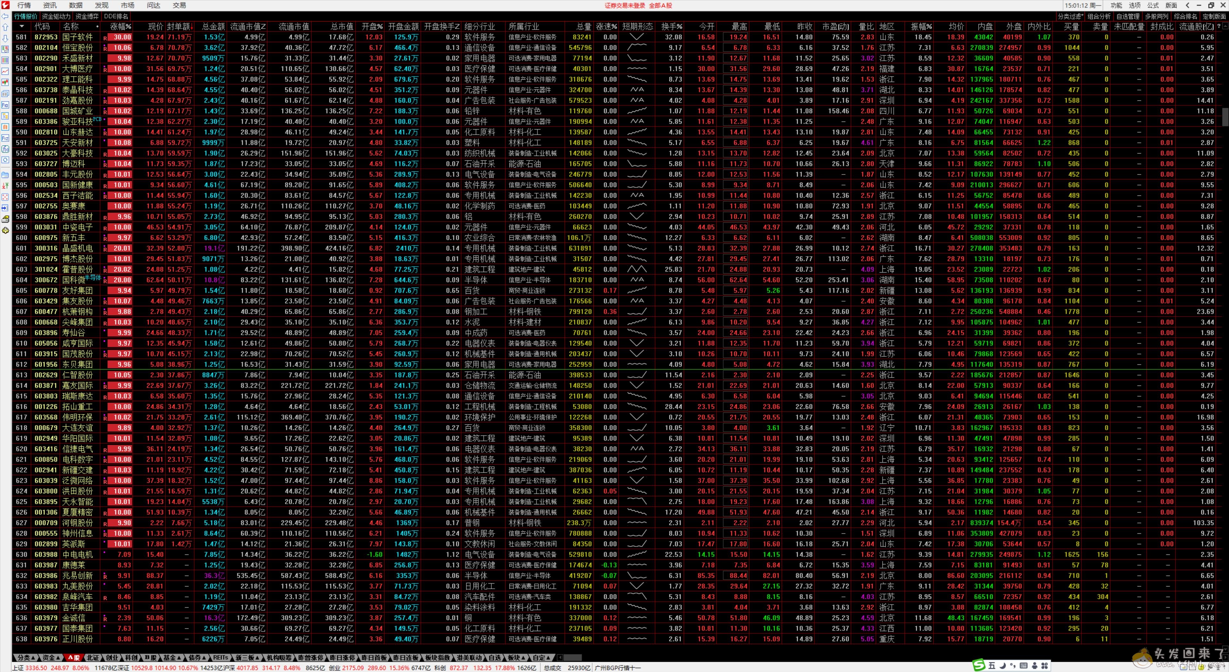
Task: Switch to the 北证 bottom tab
Action: [92, 657]
